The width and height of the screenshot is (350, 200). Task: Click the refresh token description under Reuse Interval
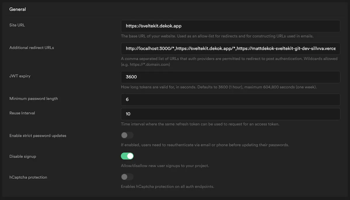point(200,124)
